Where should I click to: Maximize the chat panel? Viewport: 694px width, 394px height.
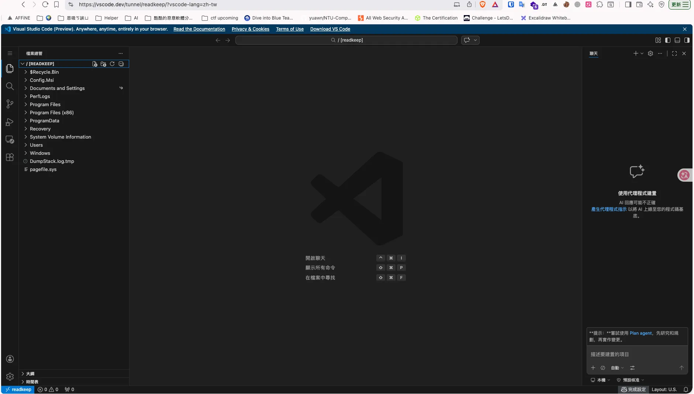[674, 53]
